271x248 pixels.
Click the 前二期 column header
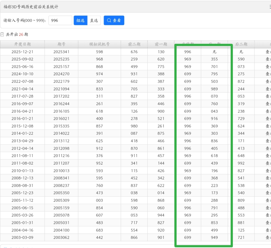[134, 44]
